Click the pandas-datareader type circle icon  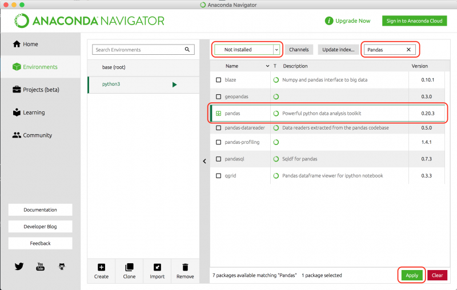coord(276,128)
